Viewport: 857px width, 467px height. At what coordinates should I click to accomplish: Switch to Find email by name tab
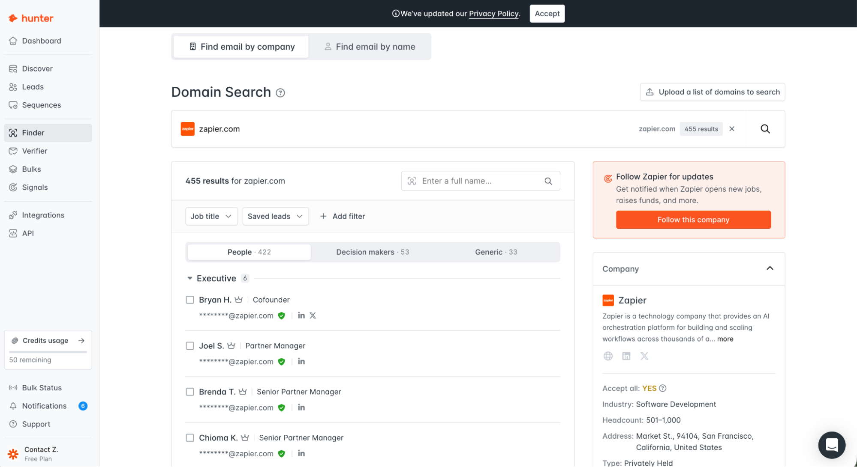[x=370, y=47]
